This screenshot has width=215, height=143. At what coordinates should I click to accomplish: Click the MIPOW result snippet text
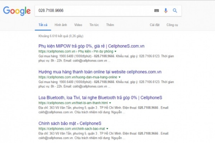106,58
